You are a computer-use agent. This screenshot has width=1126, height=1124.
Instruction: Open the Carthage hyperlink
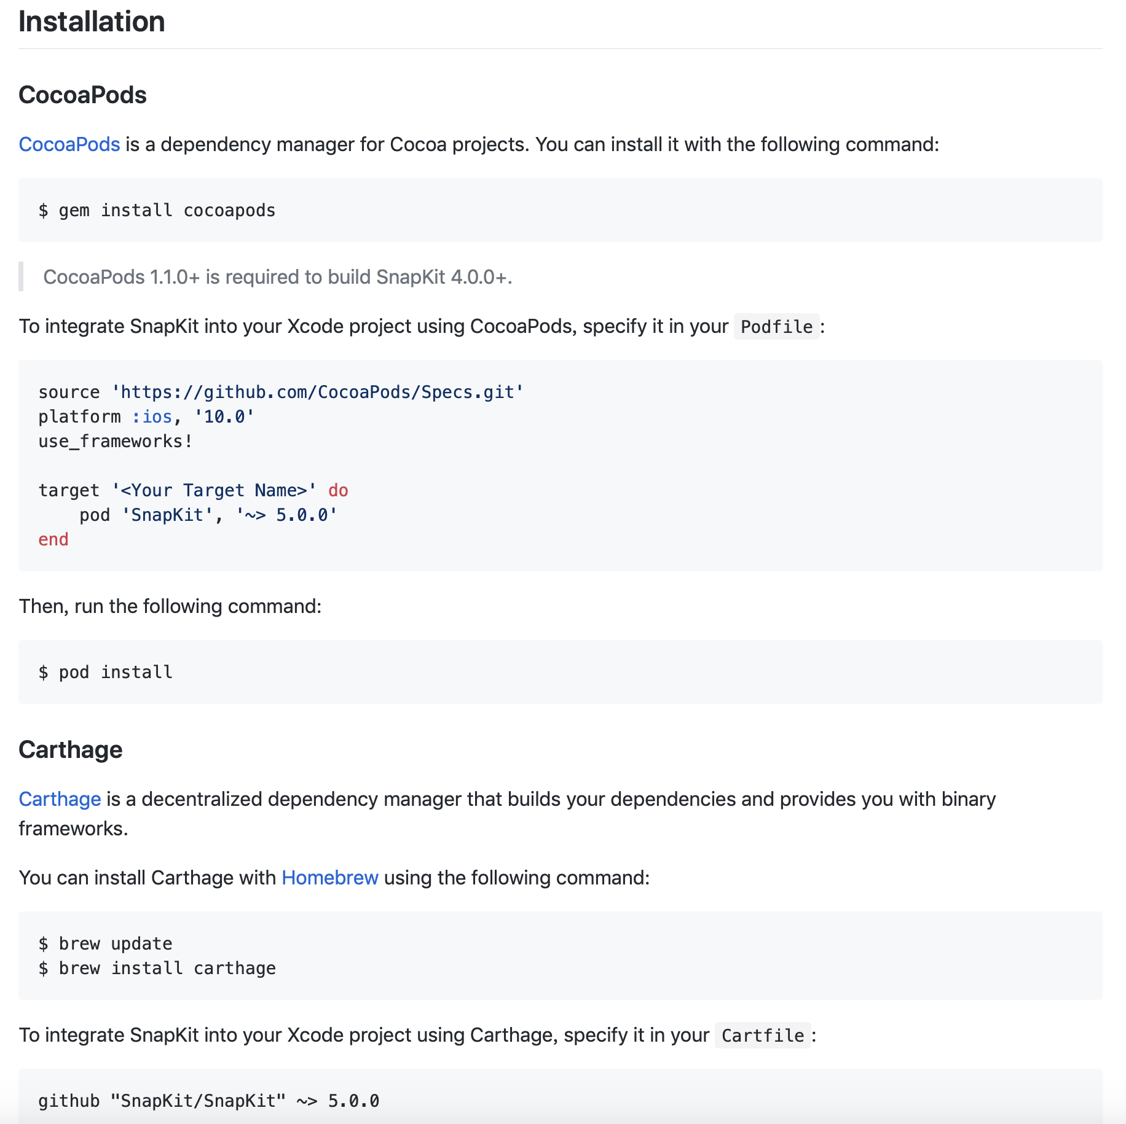tap(60, 799)
